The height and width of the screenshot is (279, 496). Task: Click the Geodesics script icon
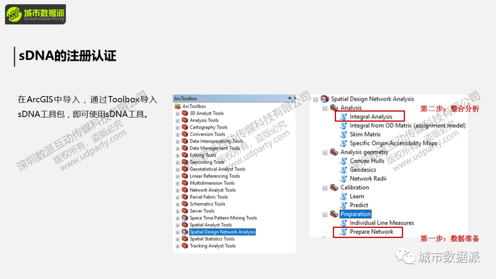344,170
